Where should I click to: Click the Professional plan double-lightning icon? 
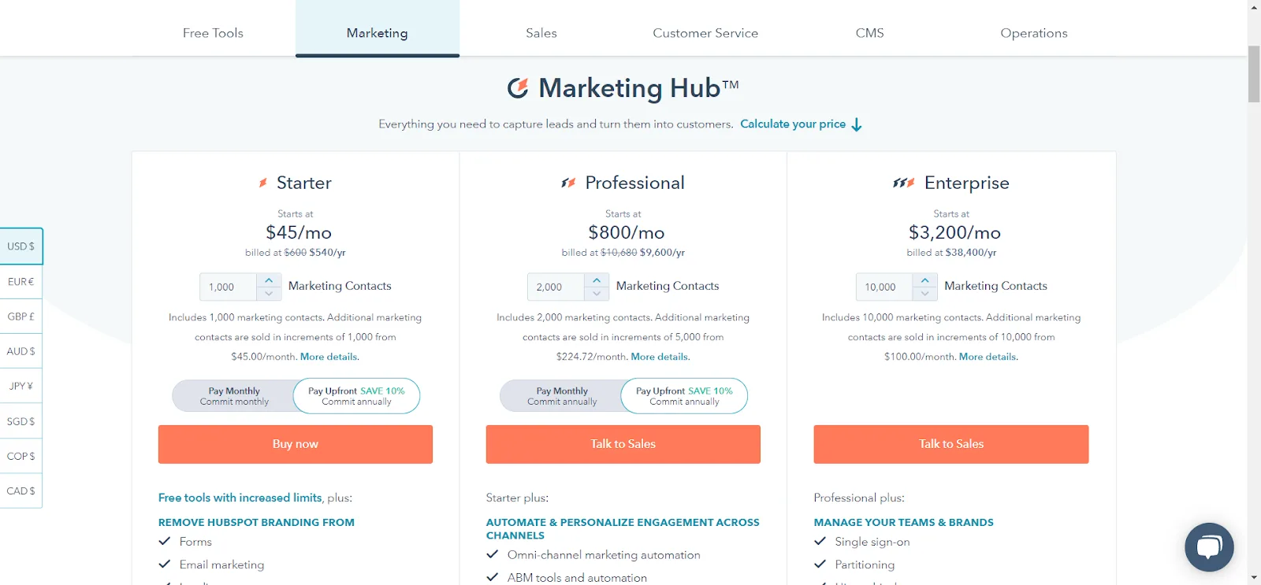click(x=568, y=183)
